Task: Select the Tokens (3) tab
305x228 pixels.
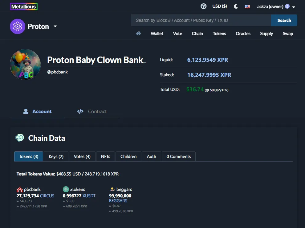Action: point(29,156)
